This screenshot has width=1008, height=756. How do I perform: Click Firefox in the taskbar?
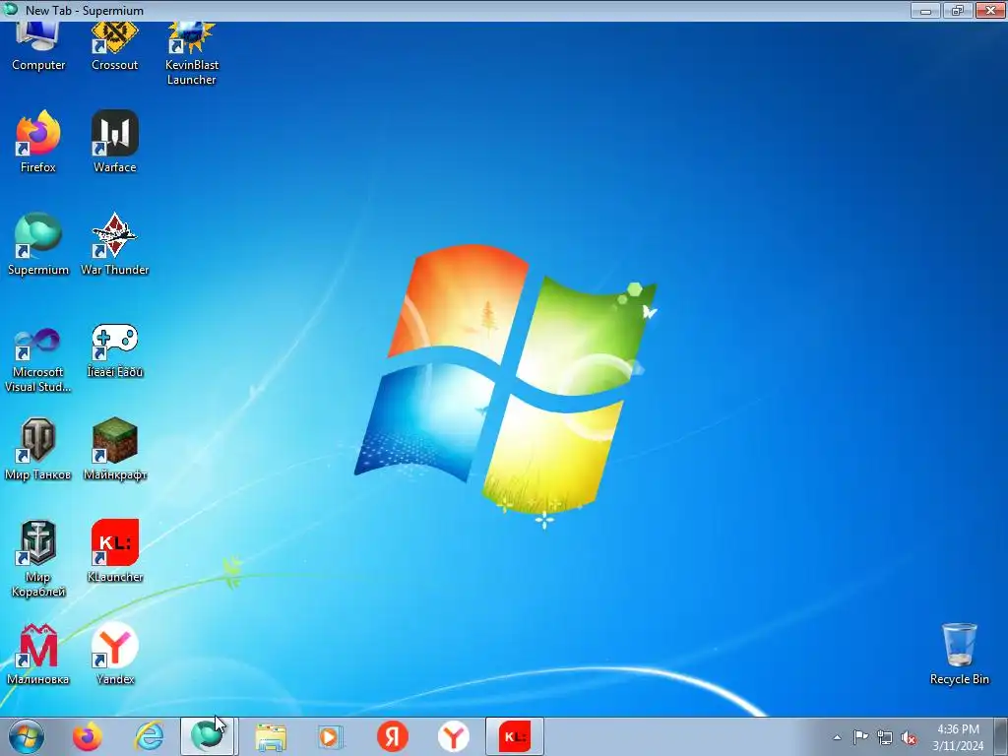point(88,736)
